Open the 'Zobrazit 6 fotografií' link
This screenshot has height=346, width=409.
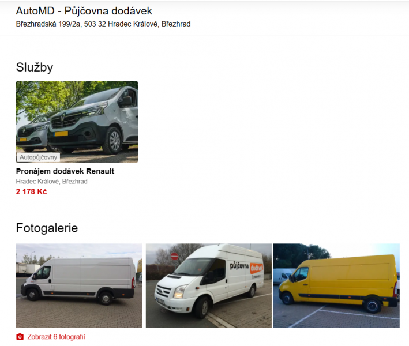(x=56, y=337)
